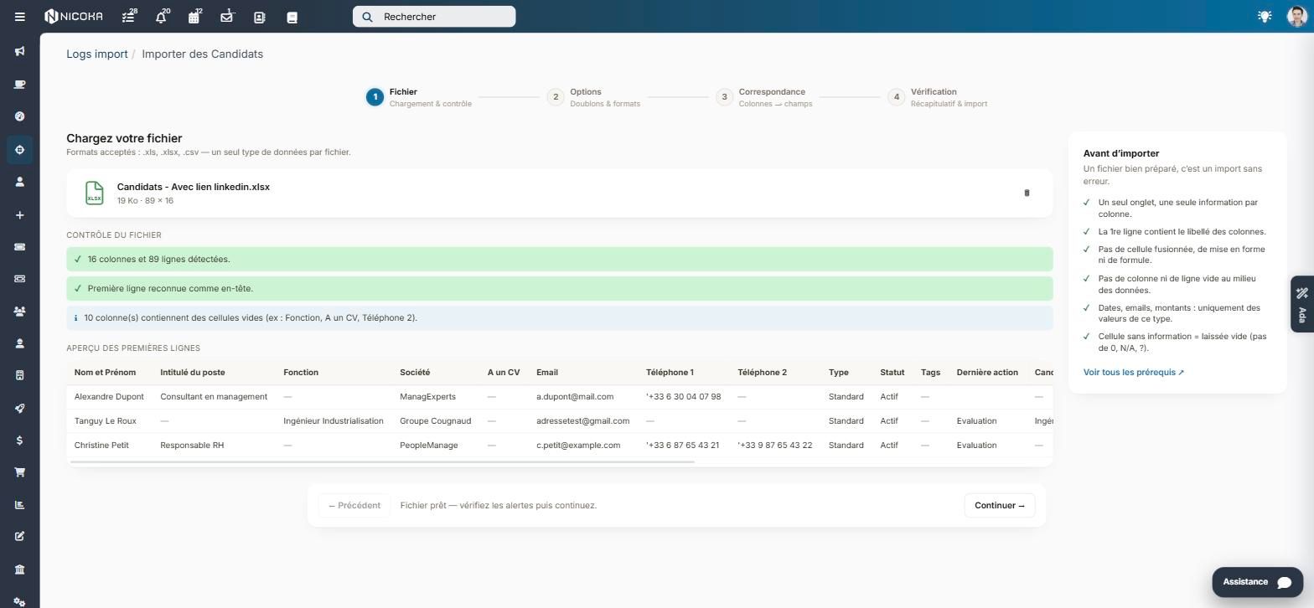Open the dollar sign sidebar icon
Viewport: 1314px width, 608px height.
click(x=19, y=441)
